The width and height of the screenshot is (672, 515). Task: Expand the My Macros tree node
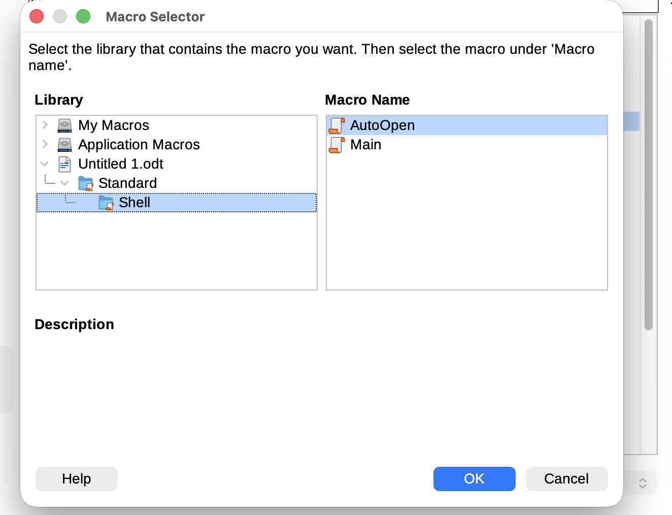pyautogui.click(x=45, y=125)
